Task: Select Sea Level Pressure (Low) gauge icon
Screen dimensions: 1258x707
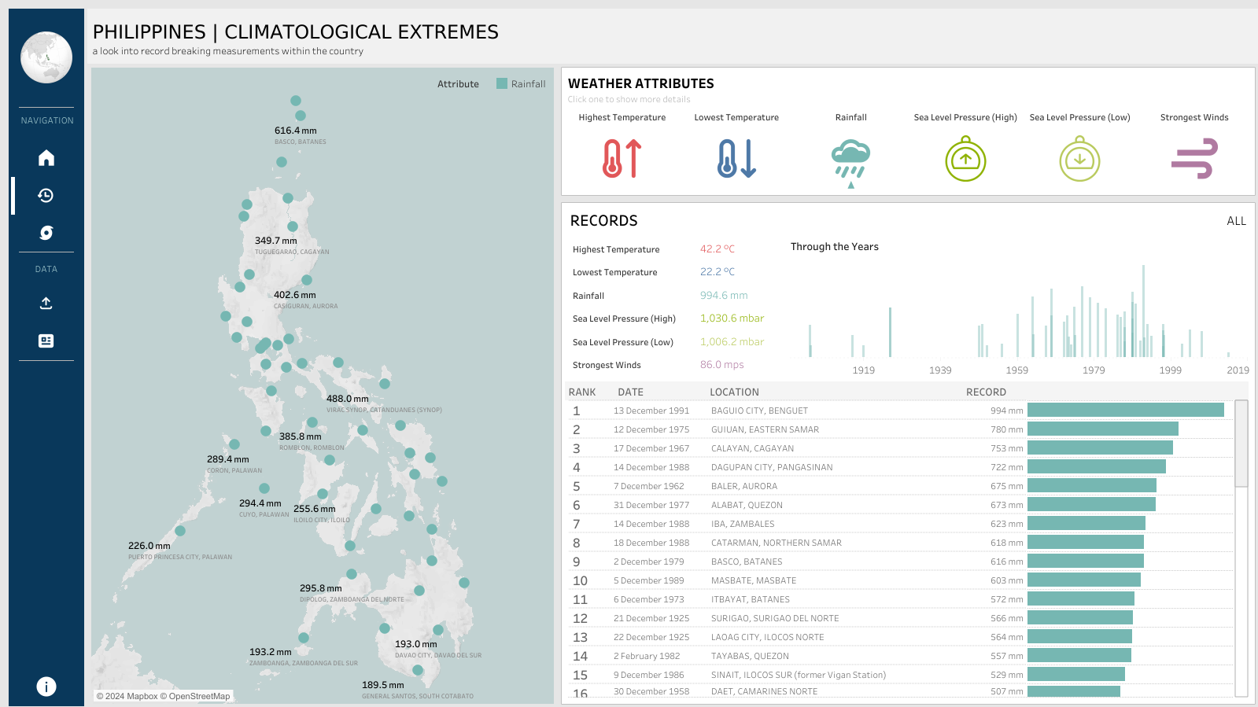Action: pos(1079,160)
